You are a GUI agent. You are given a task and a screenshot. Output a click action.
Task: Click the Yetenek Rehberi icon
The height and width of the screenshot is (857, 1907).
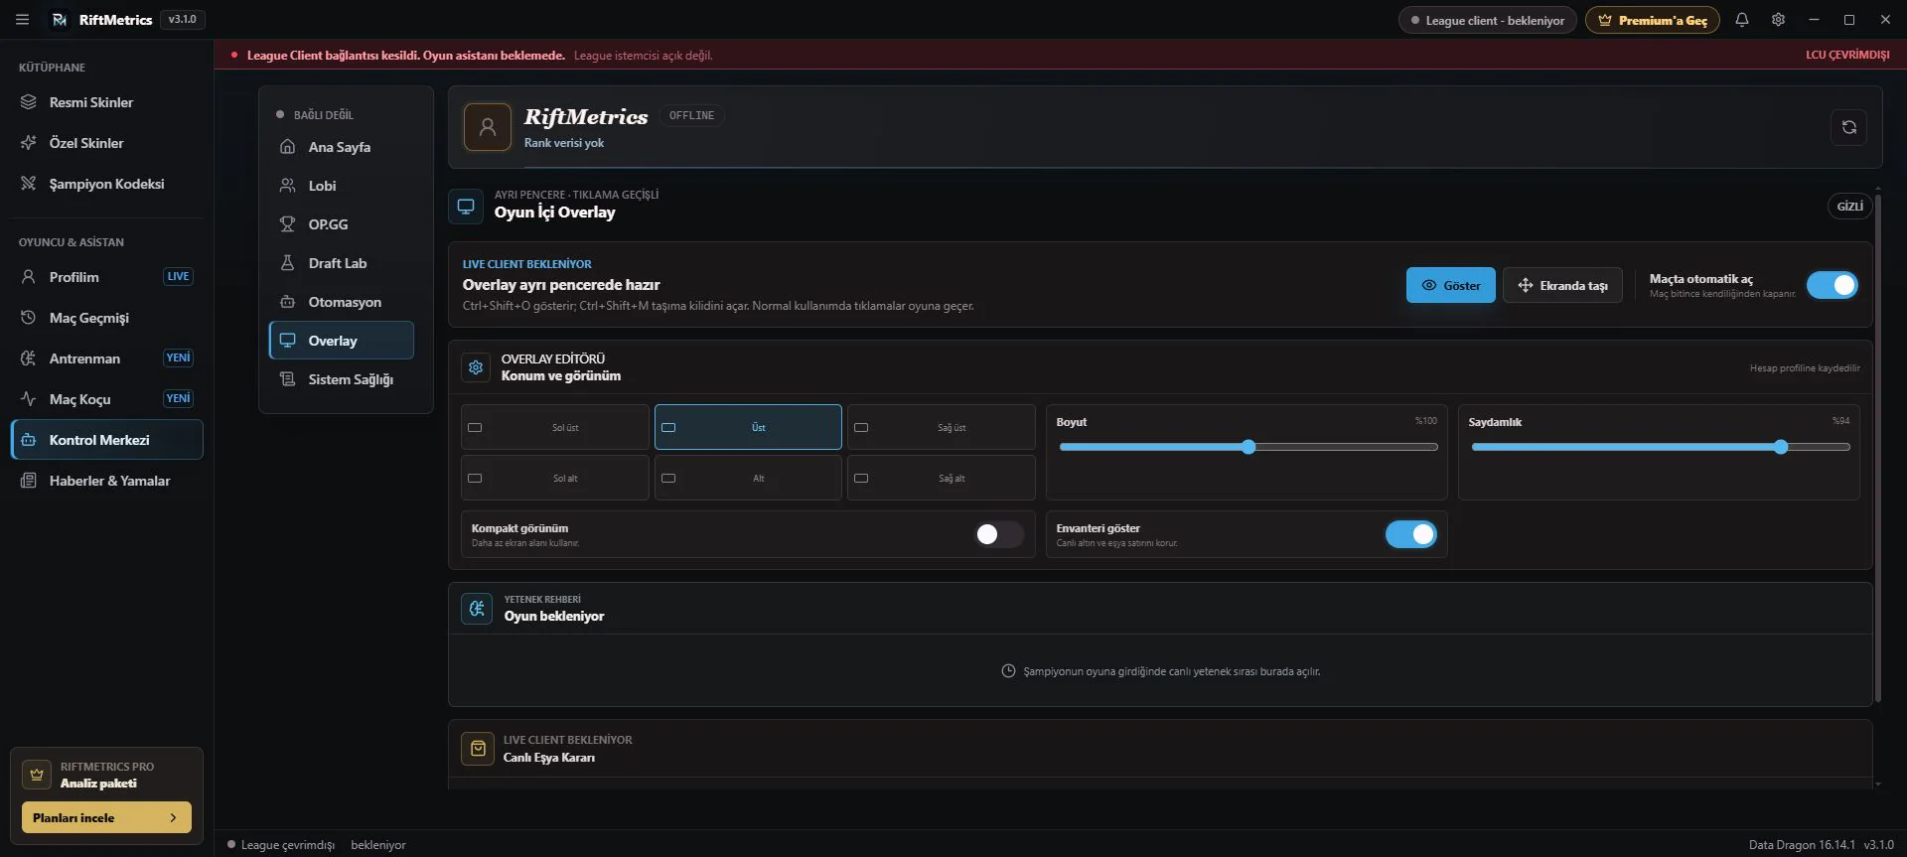pyautogui.click(x=477, y=608)
